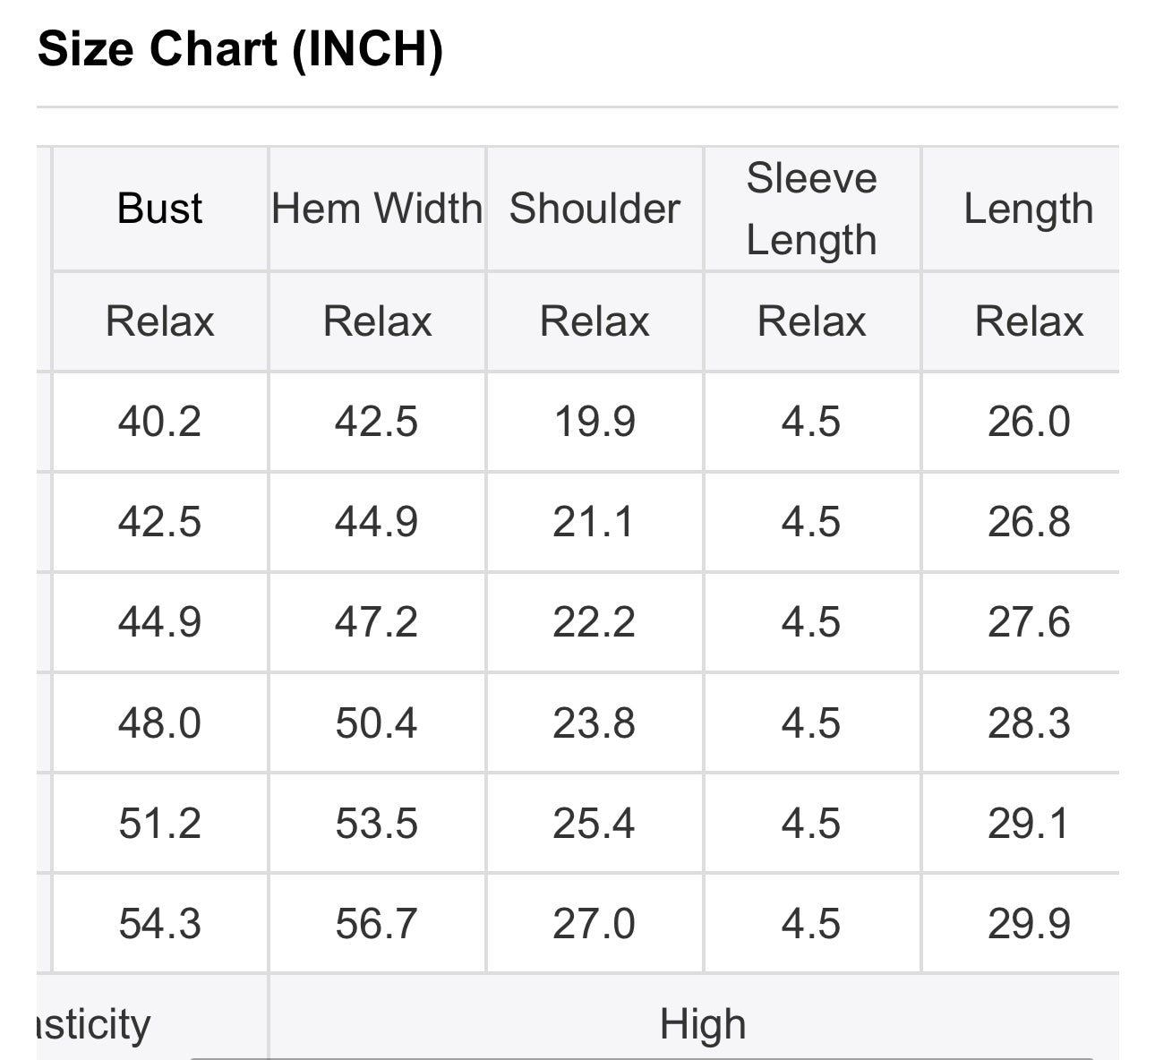Click the Size Chart (INCH) heading
1155x1060 pixels.
click(240, 48)
